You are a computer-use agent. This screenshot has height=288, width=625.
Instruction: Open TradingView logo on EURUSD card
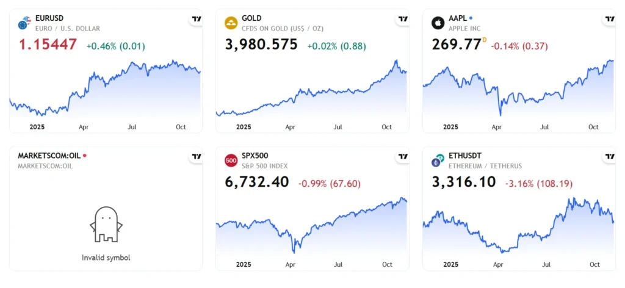click(x=196, y=20)
